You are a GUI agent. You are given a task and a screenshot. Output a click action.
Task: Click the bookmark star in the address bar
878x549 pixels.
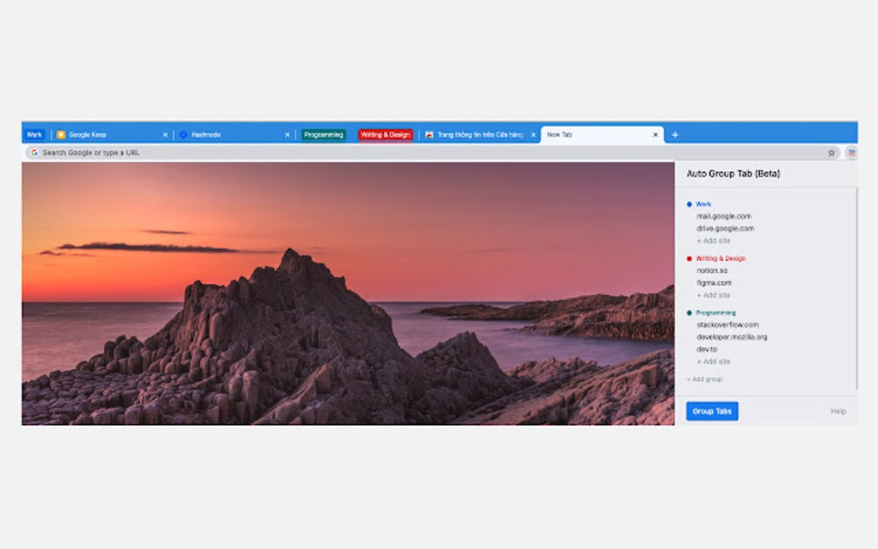tap(832, 152)
